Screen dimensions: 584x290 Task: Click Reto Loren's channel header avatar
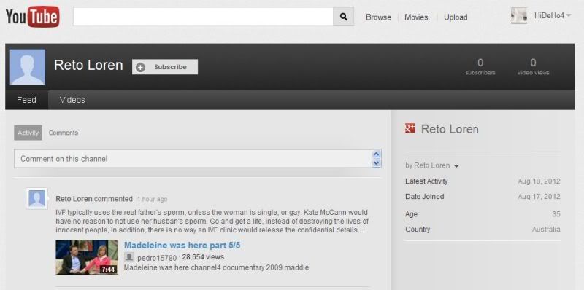tap(28, 67)
